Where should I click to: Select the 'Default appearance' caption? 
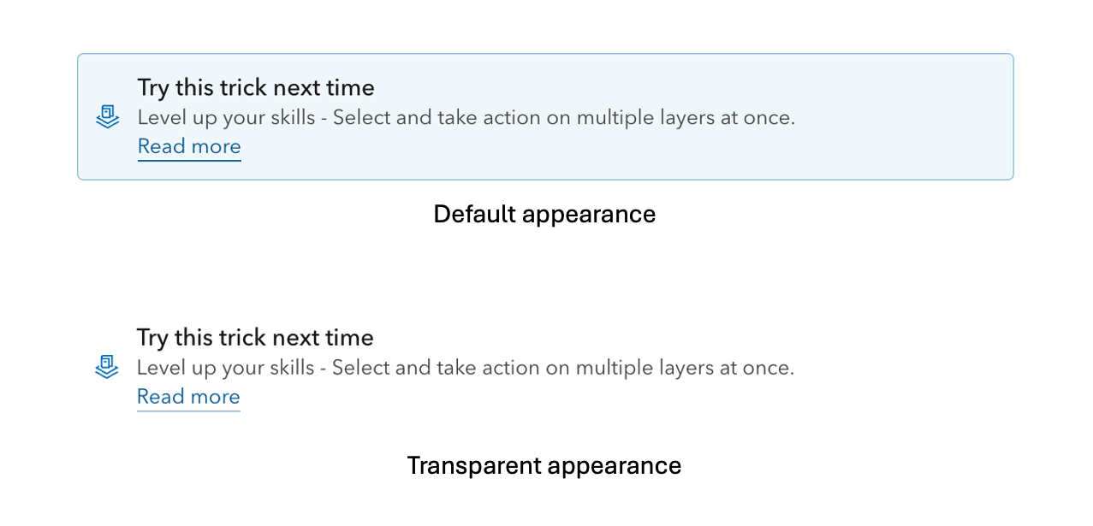544,214
